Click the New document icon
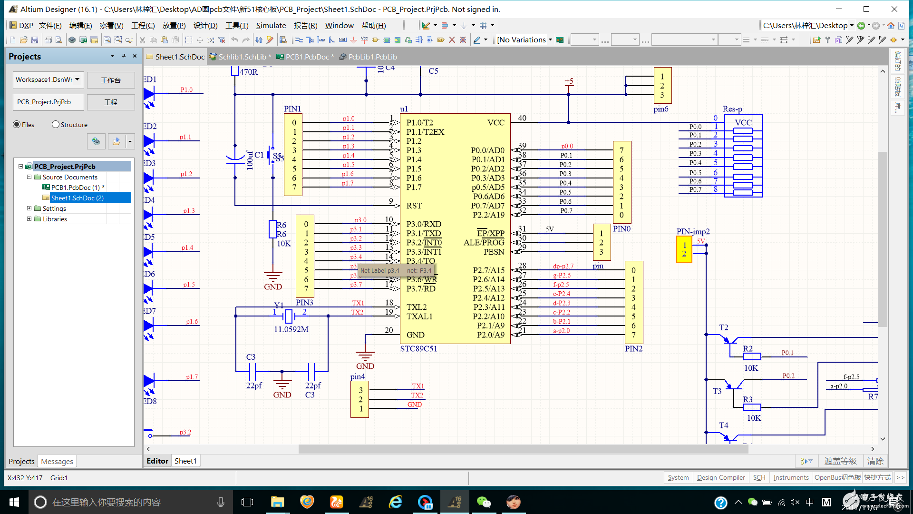The width and height of the screenshot is (913, 514). pos(13,40)
